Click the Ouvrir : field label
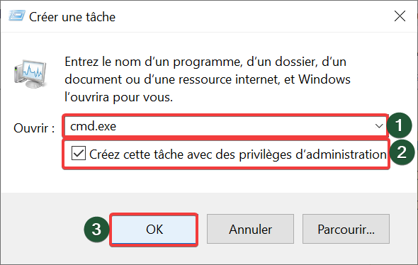The height and width of the screenshot is (265, 418). point(34,128)
